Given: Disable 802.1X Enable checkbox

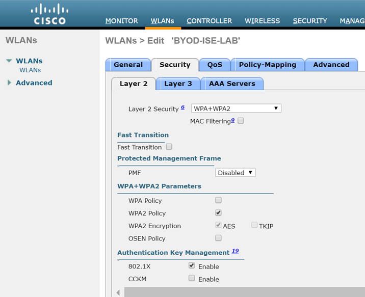Looking at the screenshot, I should tap(192, 265).
